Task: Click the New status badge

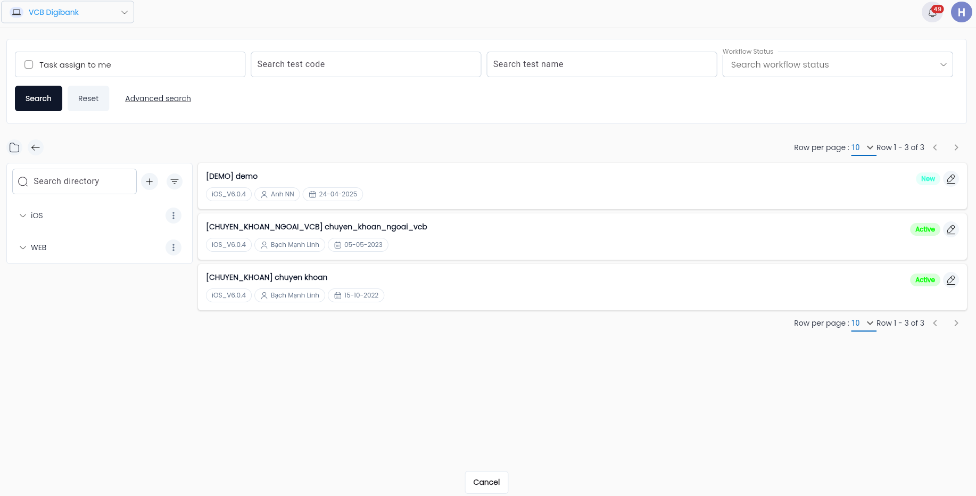Action: tap(928, 179)
